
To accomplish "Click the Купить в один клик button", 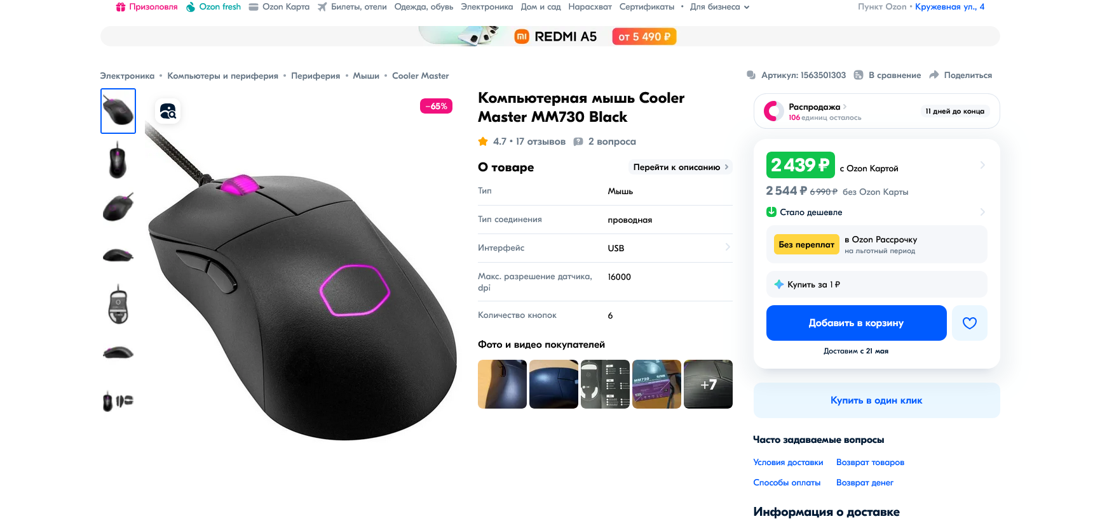I will point(876,400).
